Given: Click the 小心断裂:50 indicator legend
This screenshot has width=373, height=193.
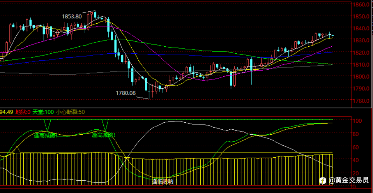Looking at the screenshot, I should pos(70,112).
